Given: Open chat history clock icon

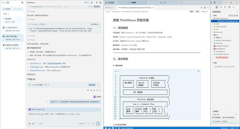Looking at the screenshot, I should point(92,2).
